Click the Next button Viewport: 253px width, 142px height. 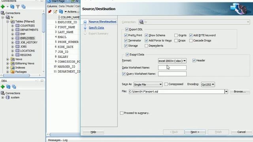(195, 132)
